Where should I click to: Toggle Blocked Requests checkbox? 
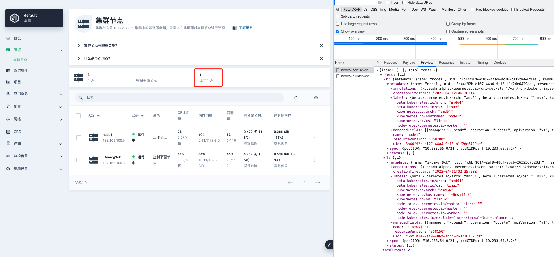coord(513,10)
